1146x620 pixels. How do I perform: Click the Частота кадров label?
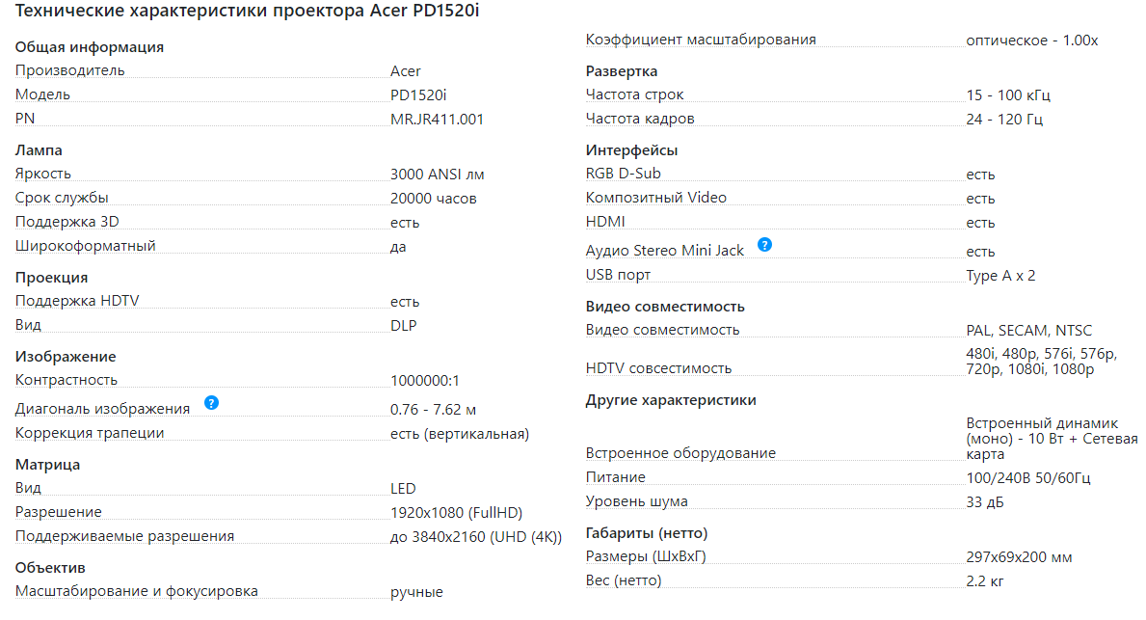[640, 119]
